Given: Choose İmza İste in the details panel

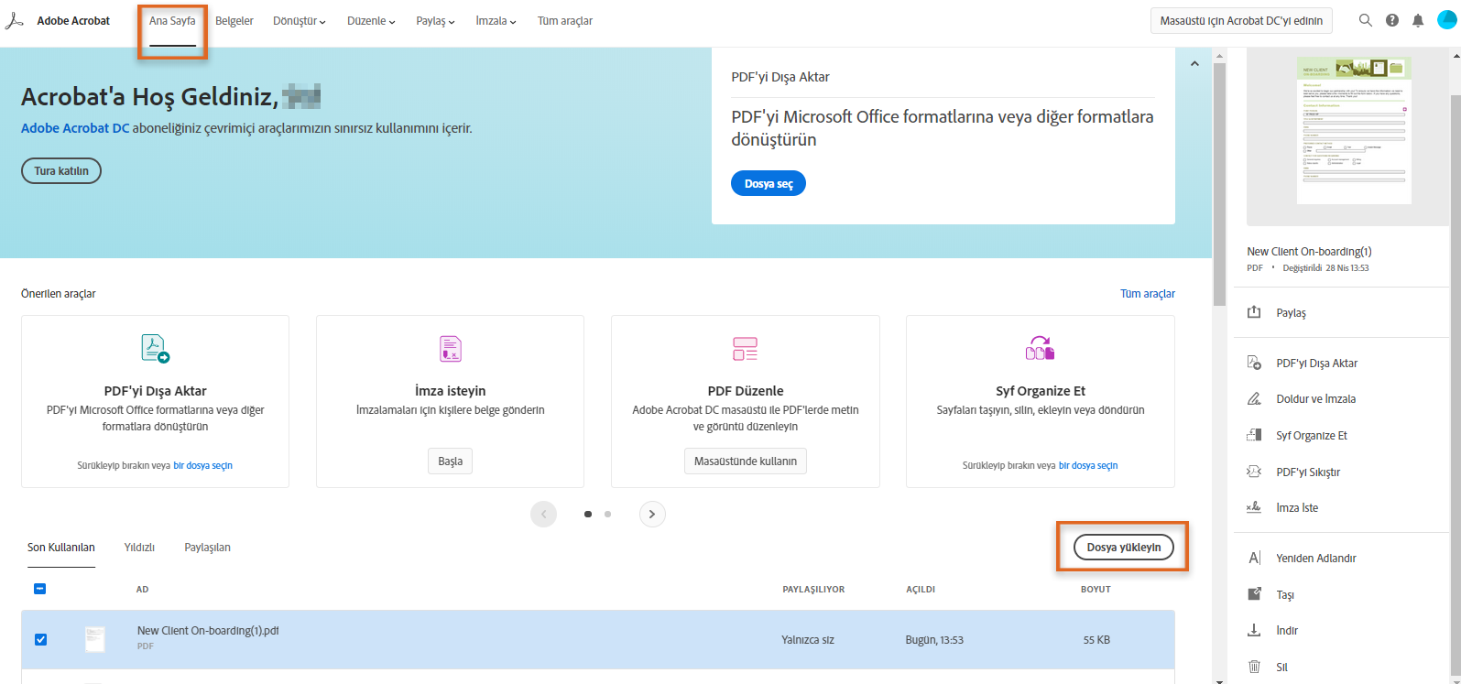Looking at the screenshot, I should tap(1297, 508).
